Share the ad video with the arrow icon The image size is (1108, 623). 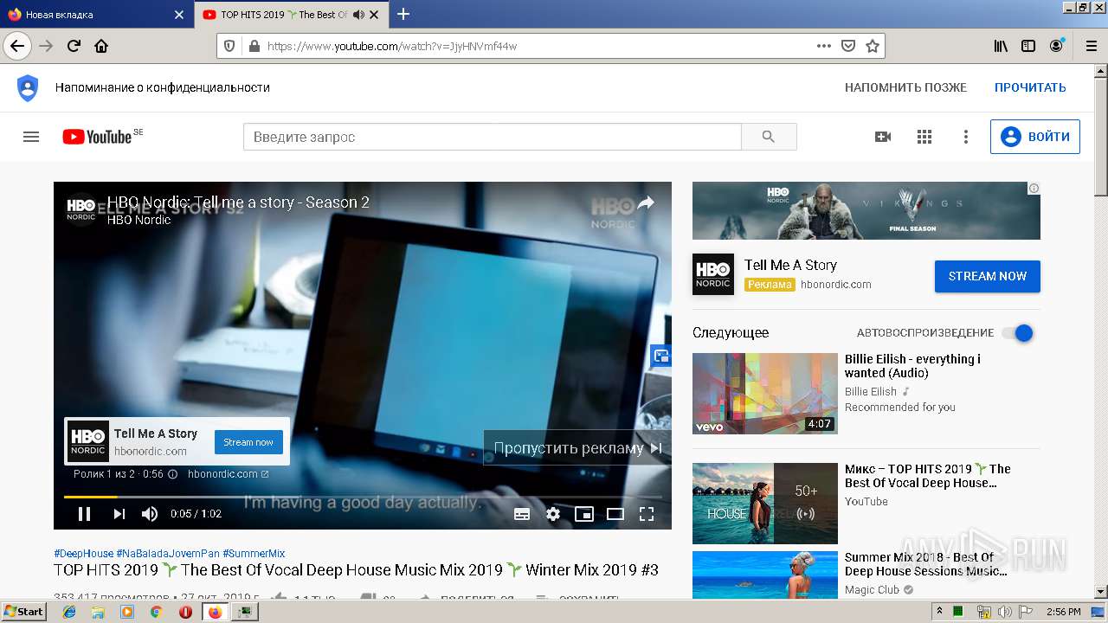[646, 203]
